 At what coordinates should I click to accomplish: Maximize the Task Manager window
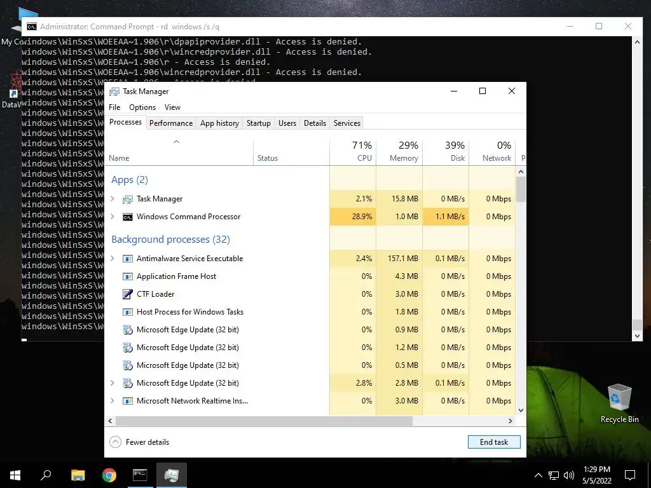pos(483,91)
